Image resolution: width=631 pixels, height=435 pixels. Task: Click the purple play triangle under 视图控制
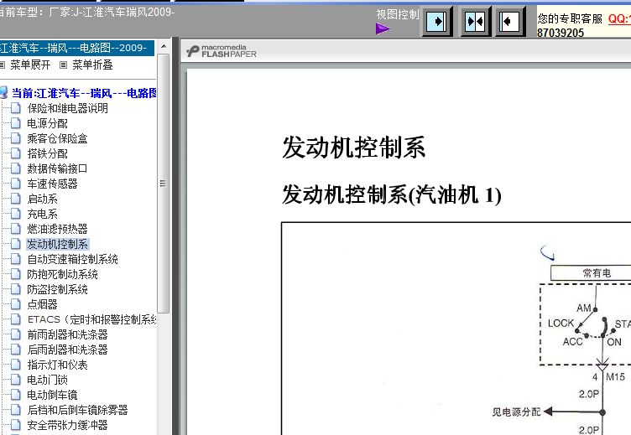coord(383,28)
